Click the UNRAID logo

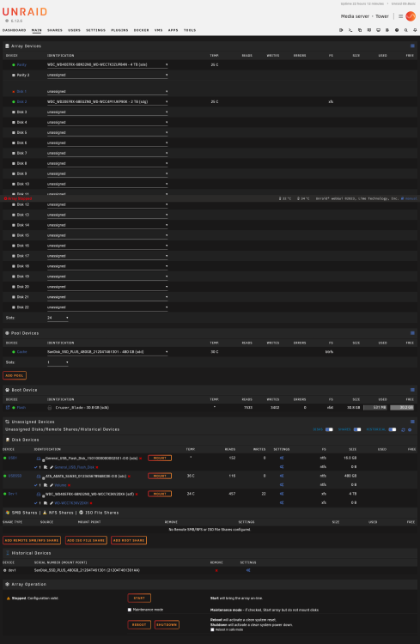25,12
